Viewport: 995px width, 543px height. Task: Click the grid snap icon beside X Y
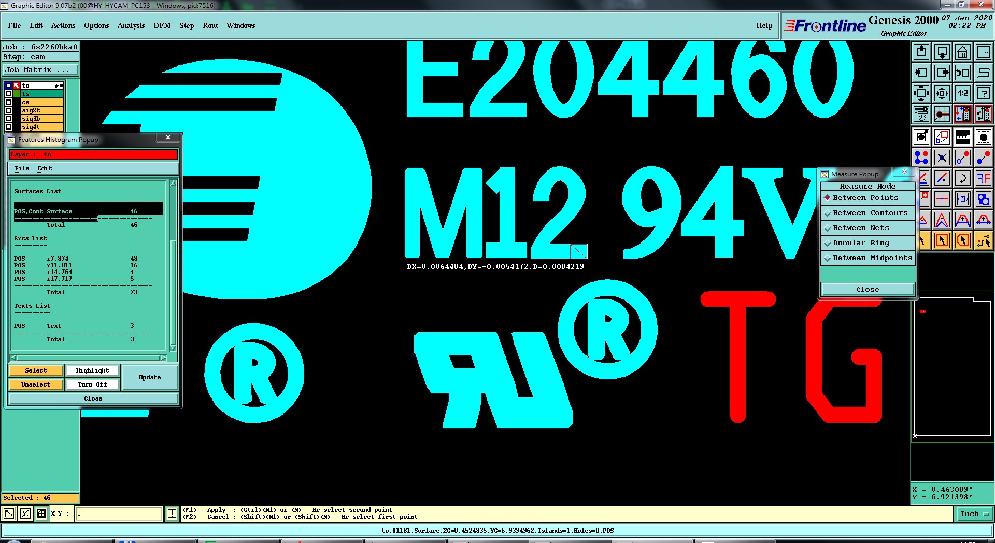[x=41, y=513]
